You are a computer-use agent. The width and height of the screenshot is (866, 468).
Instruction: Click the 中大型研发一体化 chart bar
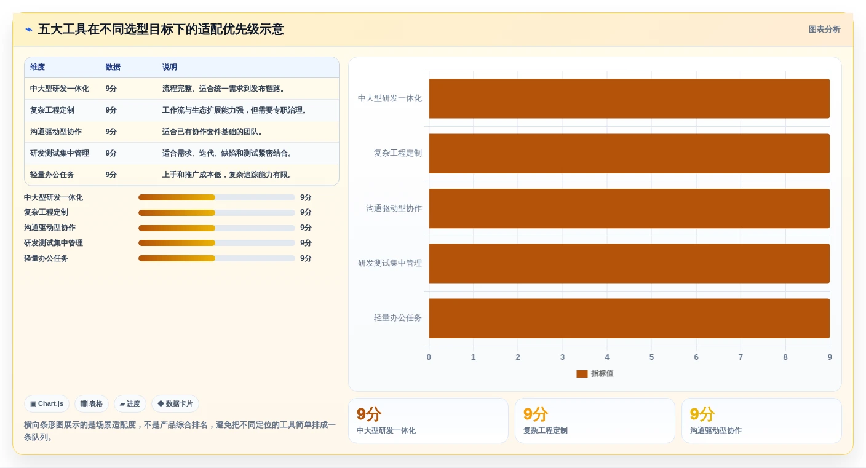(x=629, y=98)
